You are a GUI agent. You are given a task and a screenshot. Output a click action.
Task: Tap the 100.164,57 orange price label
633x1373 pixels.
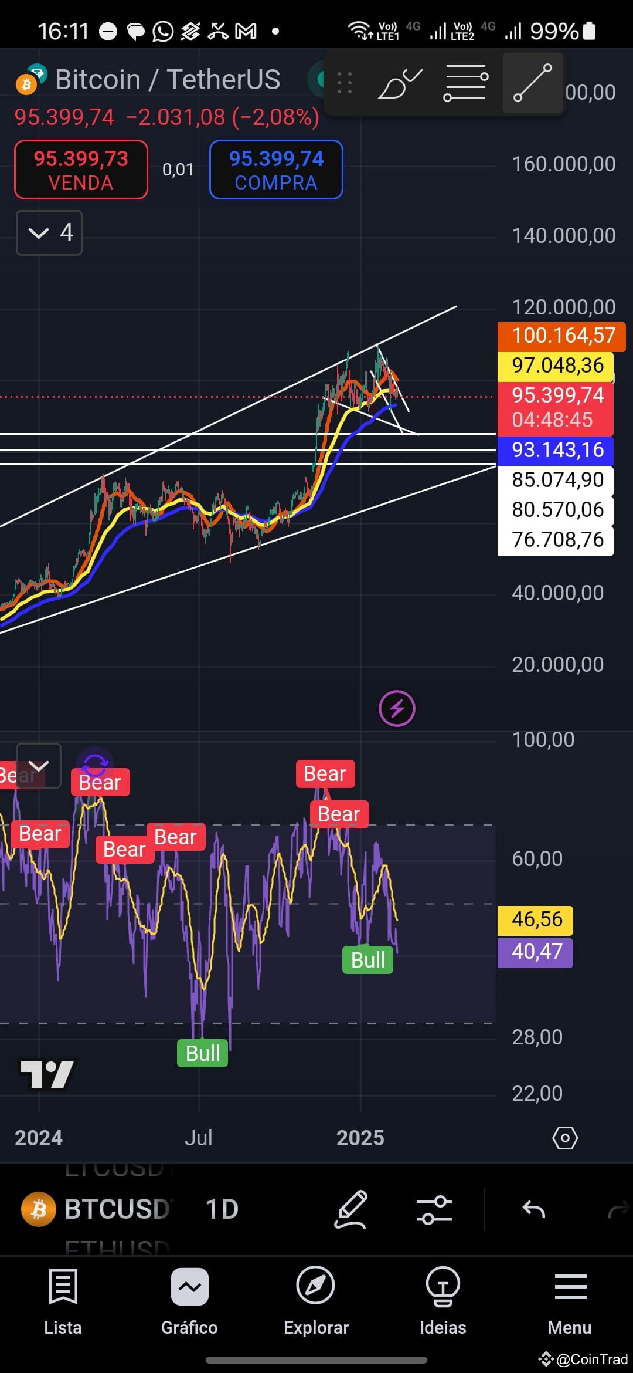(x=561, y=336)
